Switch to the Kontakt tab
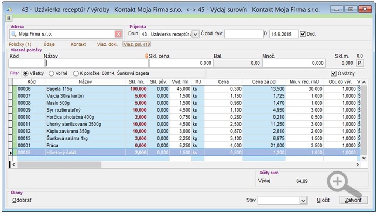This screenshot has width=377, height=213. (x=78, y=44)
